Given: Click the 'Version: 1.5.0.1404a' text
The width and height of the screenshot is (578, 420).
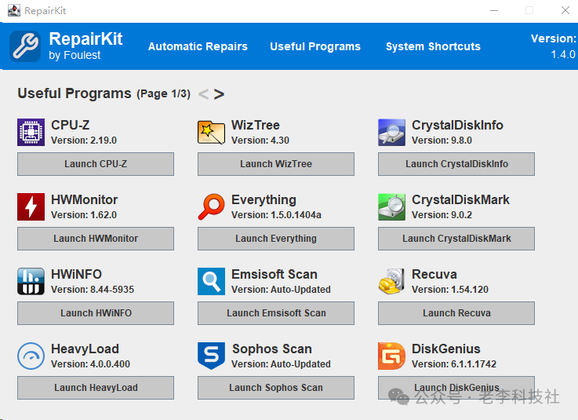Looking at the screenshot, I should [x=276, y=215].
